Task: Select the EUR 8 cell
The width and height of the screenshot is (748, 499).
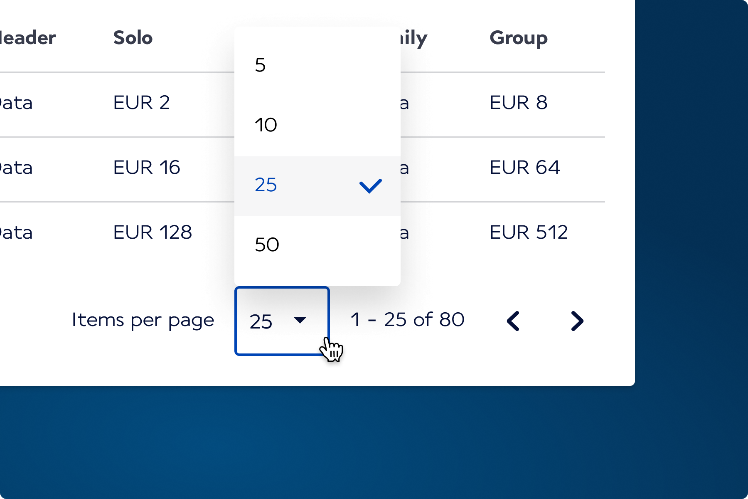Action: point(519,103)
